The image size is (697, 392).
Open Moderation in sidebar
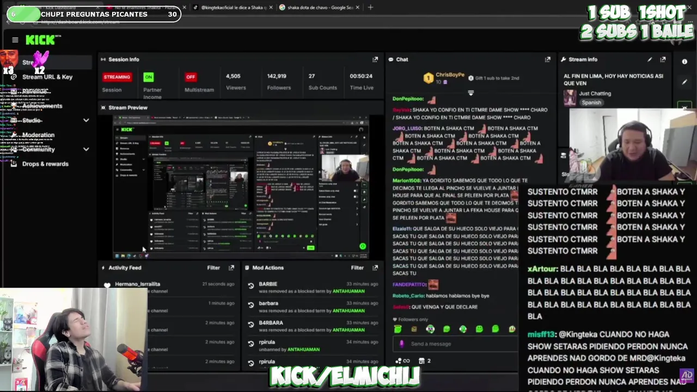(38, 134)
